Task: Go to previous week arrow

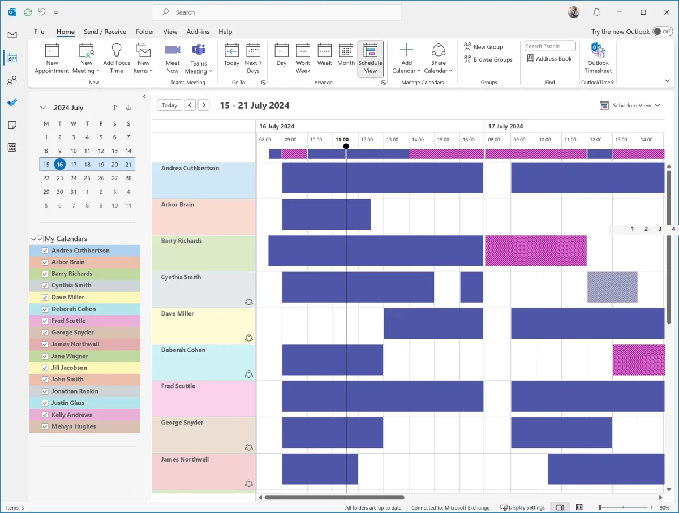Action: click(190, 105)
